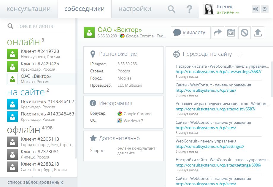Block the client using the prohibition icon

click(245, 33)
